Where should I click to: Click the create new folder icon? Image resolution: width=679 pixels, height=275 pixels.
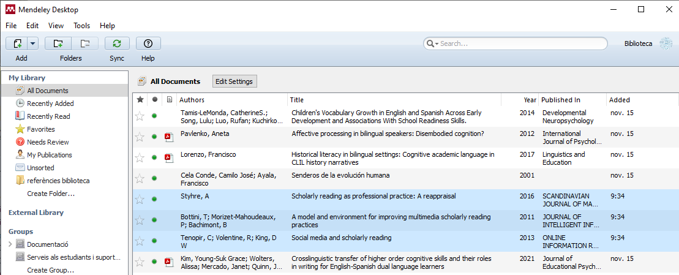click(x=58, y=43)
